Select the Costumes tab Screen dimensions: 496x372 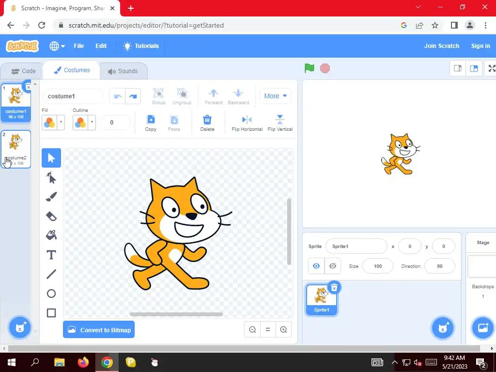click(72, 70)
